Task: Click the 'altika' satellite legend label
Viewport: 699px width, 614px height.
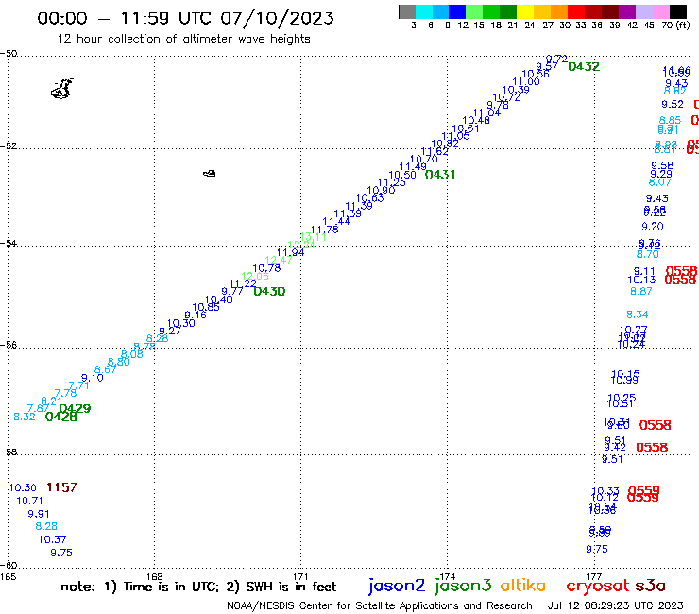Action: point(523,585)
